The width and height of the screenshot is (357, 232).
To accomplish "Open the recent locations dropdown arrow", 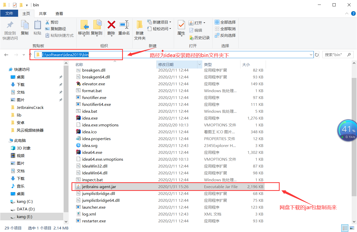I will [24, 55].
